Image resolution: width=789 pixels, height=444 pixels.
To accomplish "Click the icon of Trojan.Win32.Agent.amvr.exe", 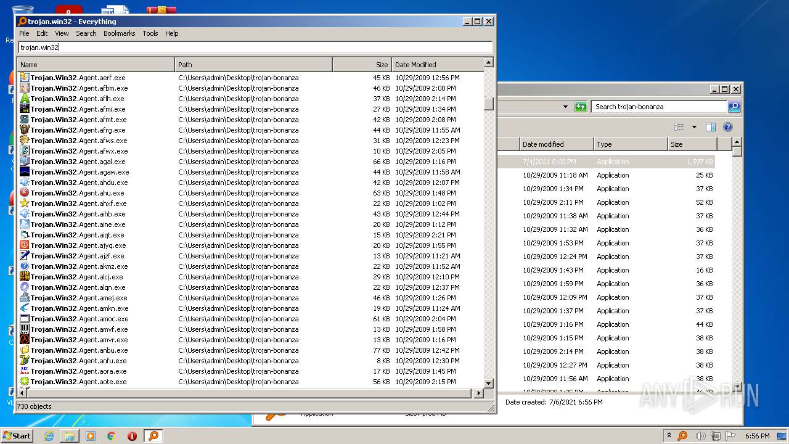I will click(x=25, y=340).
